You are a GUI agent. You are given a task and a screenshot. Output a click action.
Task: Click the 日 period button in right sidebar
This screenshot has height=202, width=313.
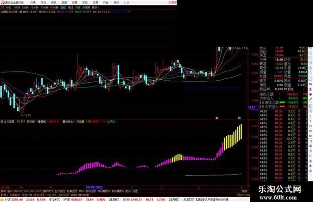tap(310, 141)
